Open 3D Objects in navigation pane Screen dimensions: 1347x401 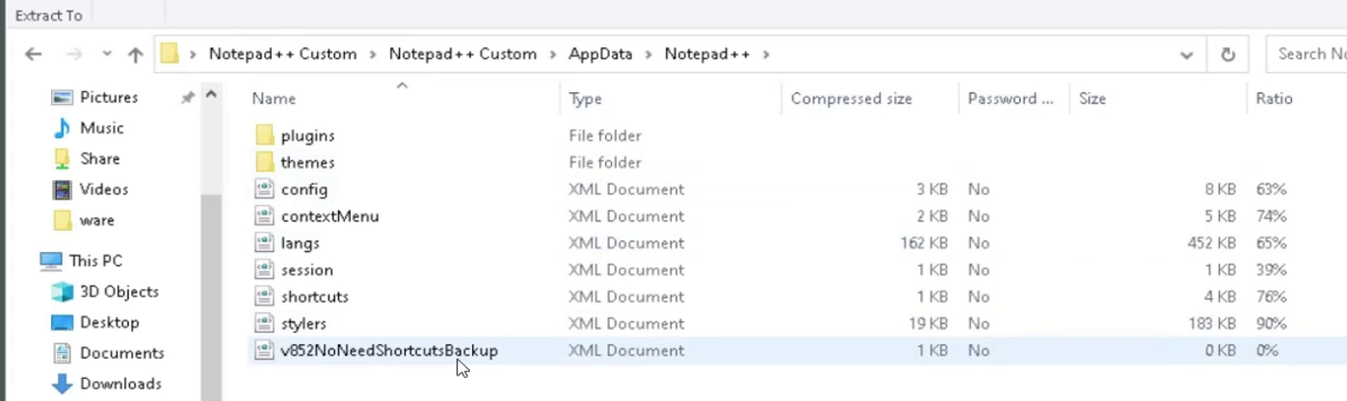[x=119, y=291]
